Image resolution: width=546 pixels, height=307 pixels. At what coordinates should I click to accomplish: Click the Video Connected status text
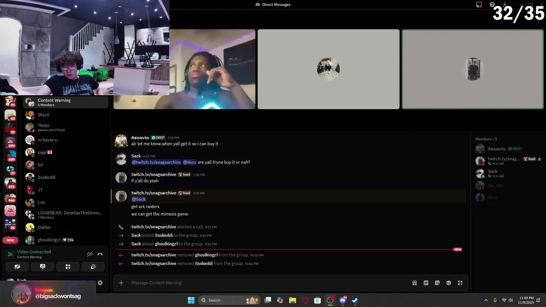point(34,252)
